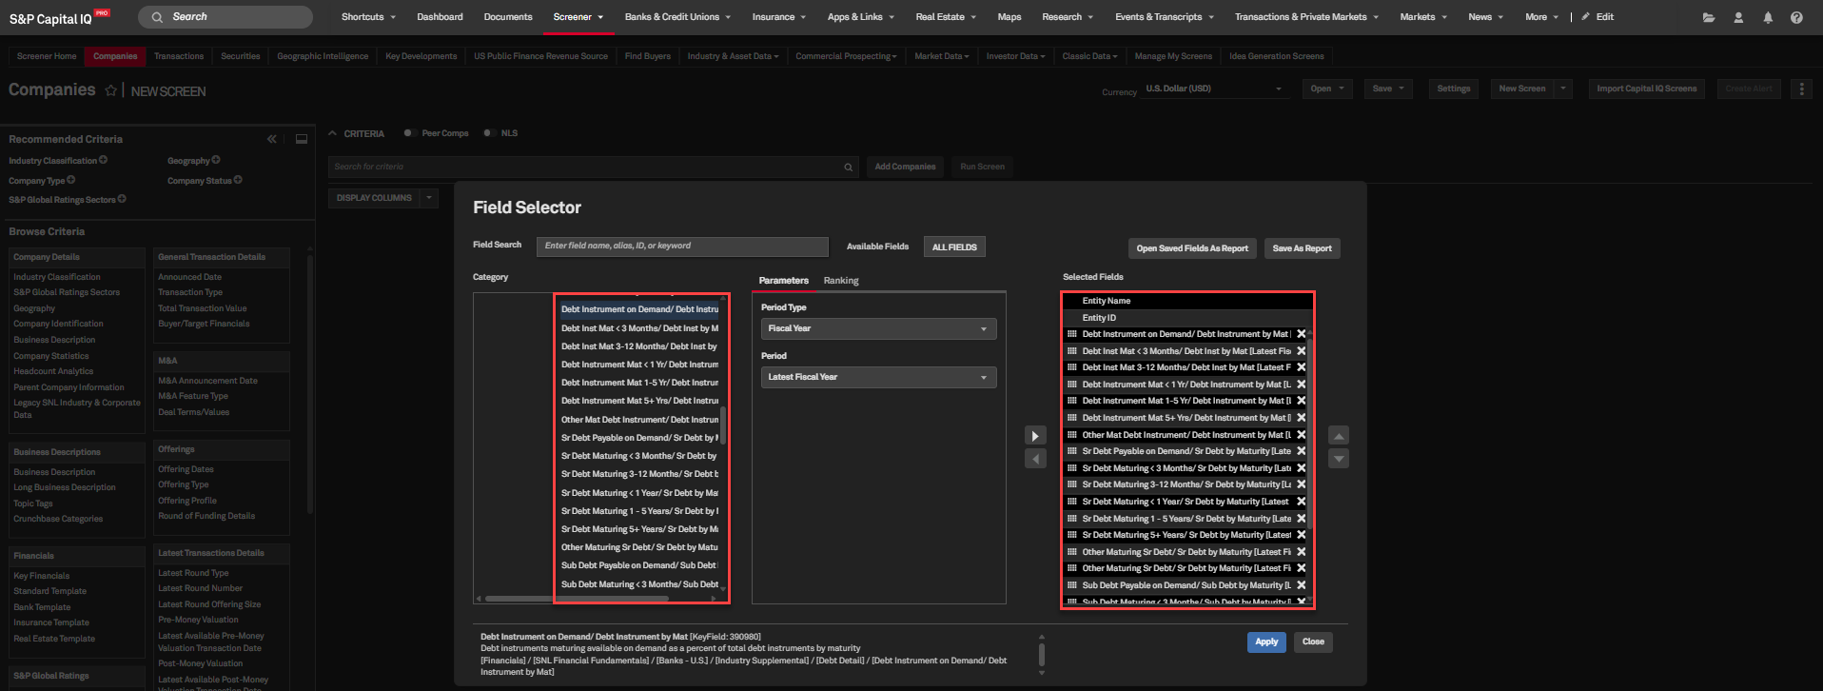Go to Transactions screener tab
This screenshot has height=691, width=1823.
coord(179,56)
